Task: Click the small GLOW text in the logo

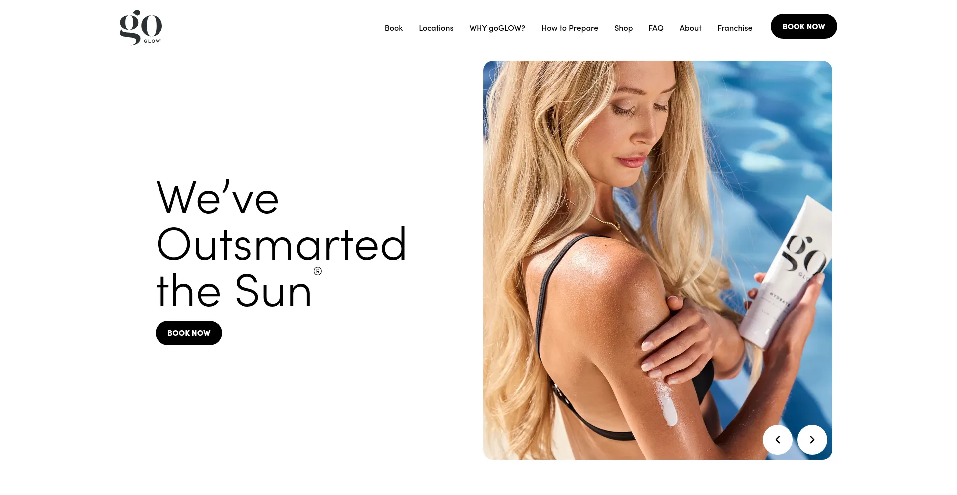Action: pyautogui.click(x=152, y=41)
